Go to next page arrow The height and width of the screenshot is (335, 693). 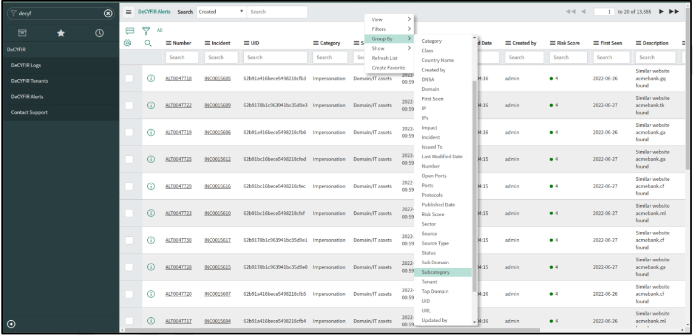click(x=661, y=11)
